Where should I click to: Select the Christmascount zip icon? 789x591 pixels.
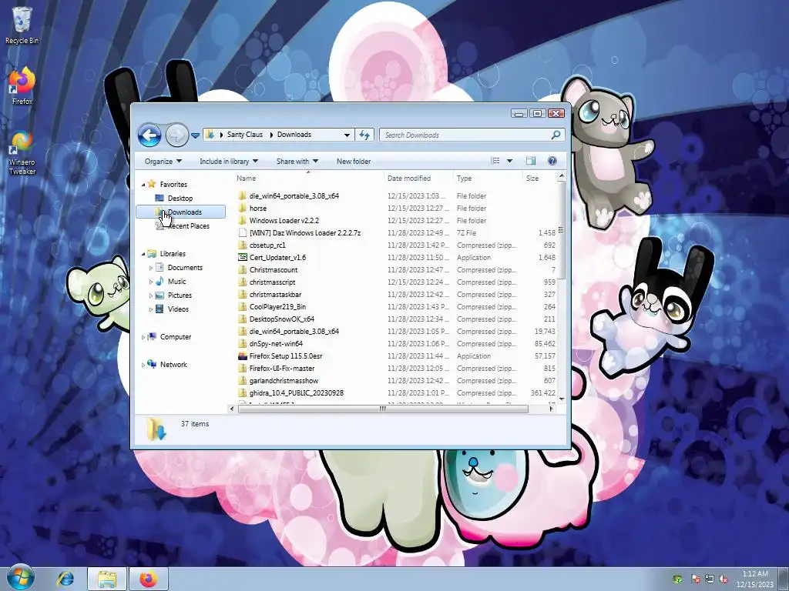coord(242,270)
